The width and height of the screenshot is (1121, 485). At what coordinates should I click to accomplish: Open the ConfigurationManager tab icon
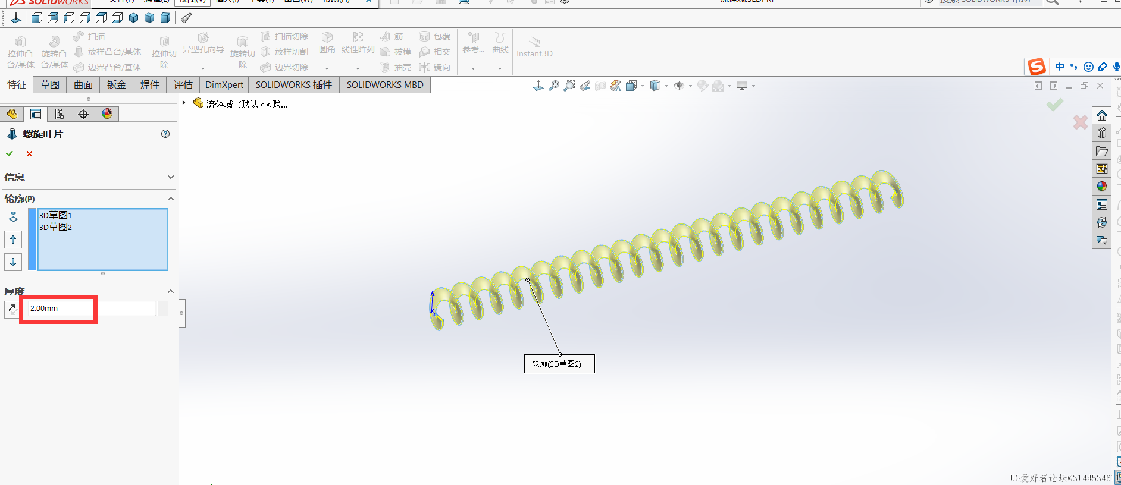pos(60,114)
